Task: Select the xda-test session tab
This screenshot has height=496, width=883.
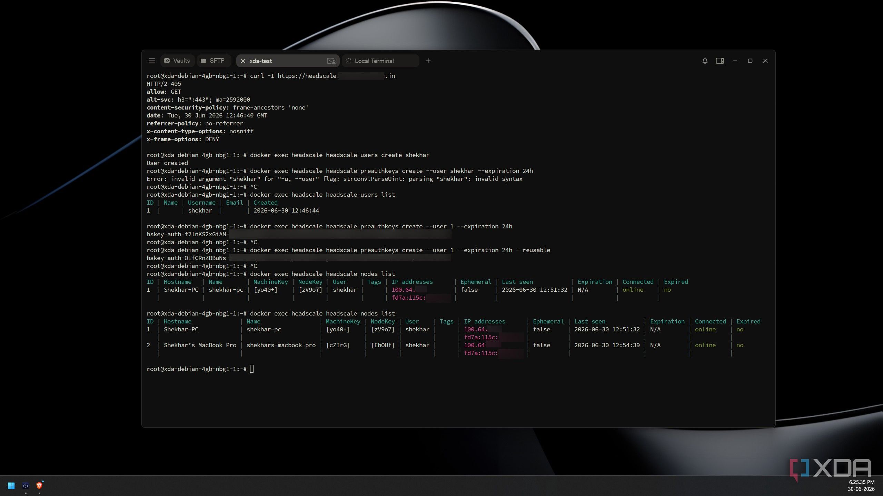Action: 287,61
